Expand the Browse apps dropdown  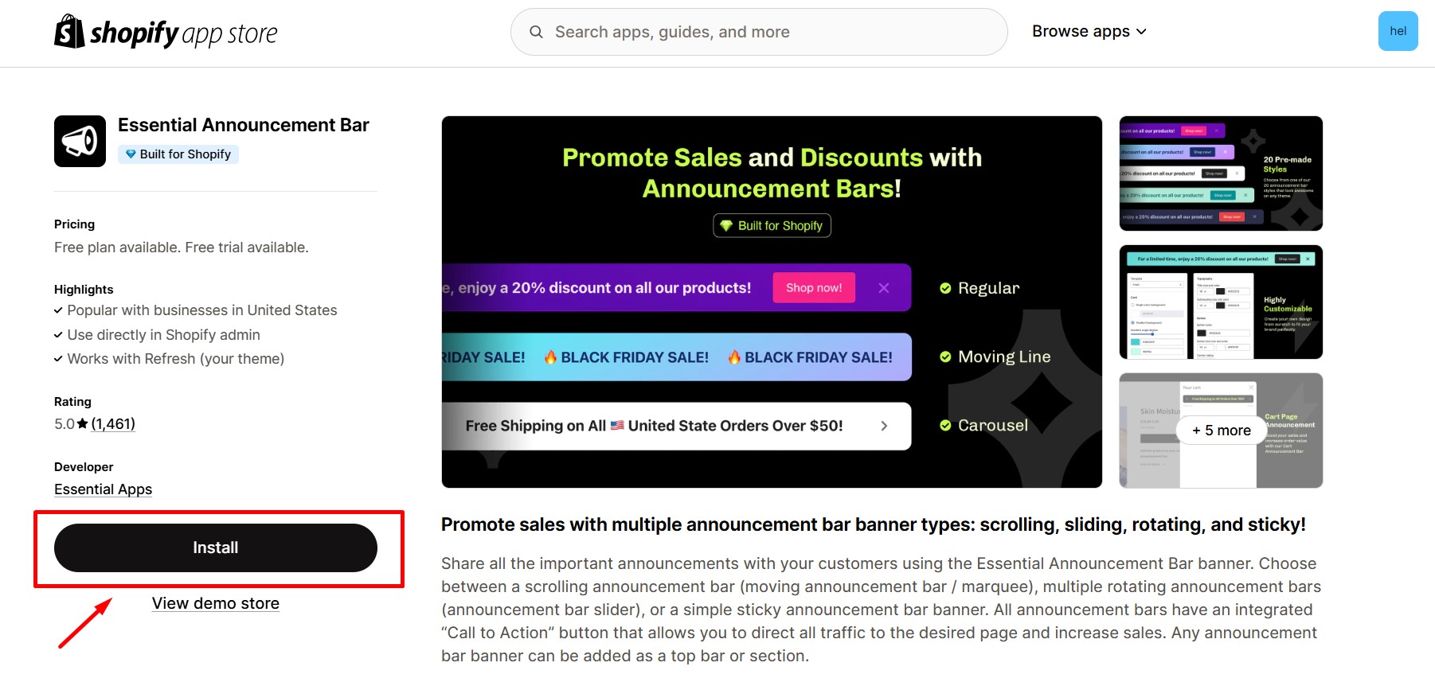coord(1089,32)
